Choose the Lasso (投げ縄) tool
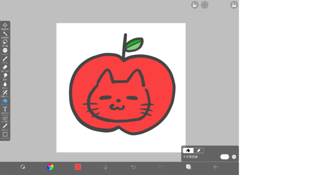Viewport: 311px width, 175px height. pos(5,42)
